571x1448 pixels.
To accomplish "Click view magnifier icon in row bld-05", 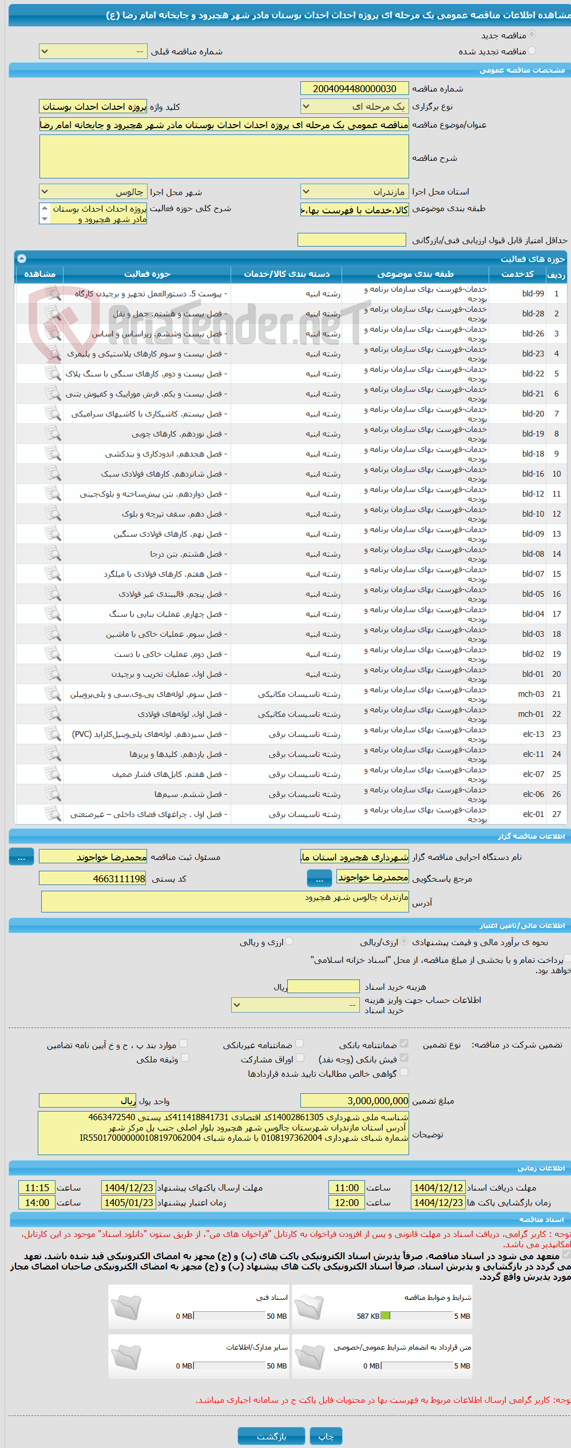I will pyautogui.click(x=53, y=594).
